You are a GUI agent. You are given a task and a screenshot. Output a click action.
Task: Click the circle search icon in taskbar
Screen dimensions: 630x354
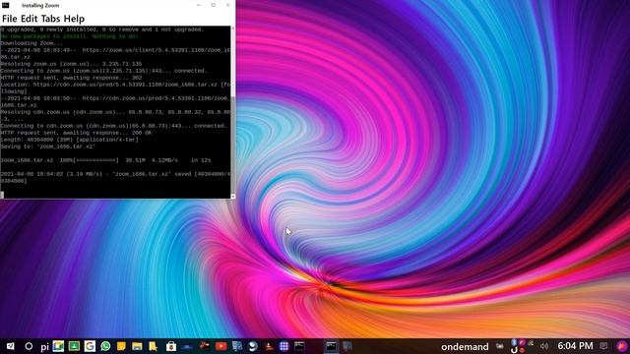[29, 346]
